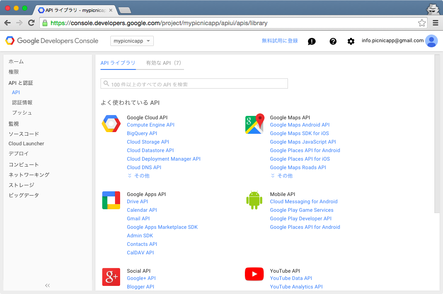443x294 pixels.
Task: Reload the page
Action: (x=32, y=23)
